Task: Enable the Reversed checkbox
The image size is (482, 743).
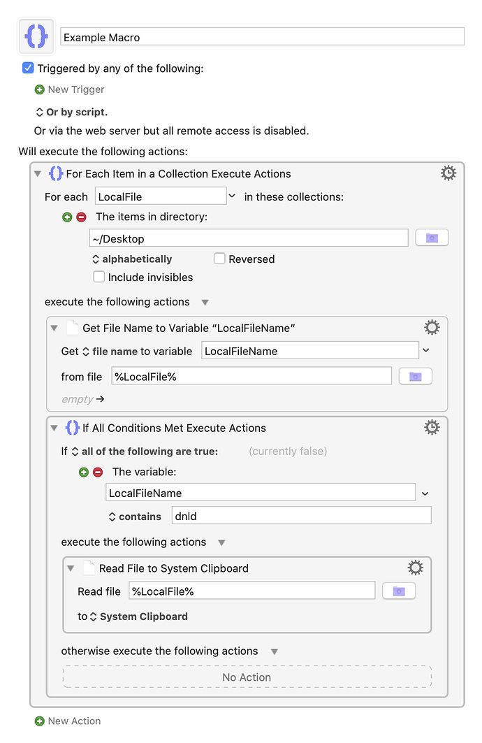Action: tap(219, 259)
